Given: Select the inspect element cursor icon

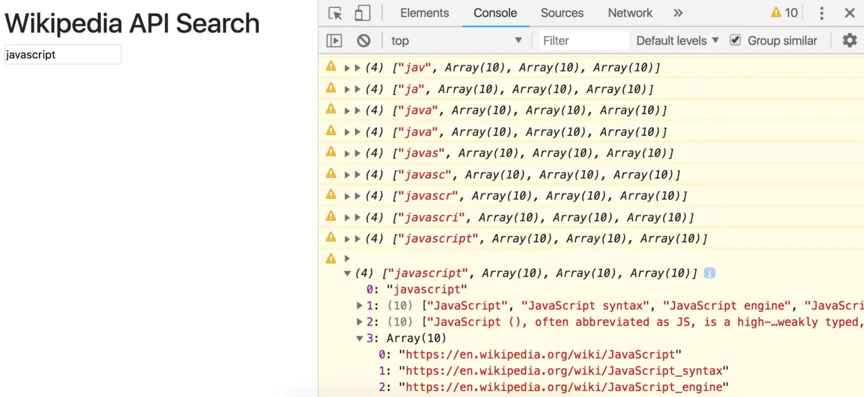Looking at the screenshot, I should click(335, 13).
